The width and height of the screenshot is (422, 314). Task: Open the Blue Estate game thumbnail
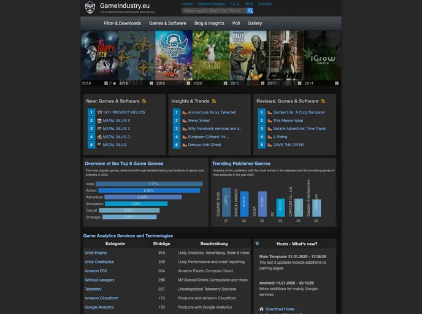(x=248, y=58)
